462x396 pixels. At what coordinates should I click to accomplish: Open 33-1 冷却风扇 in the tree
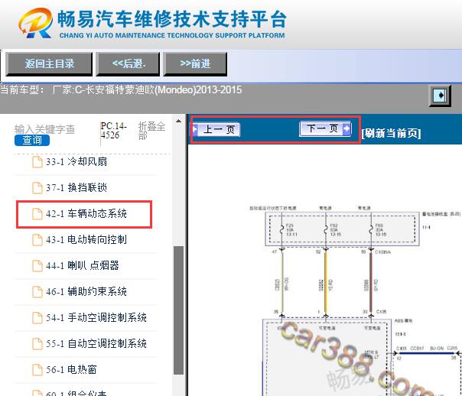tap(76, 162)
